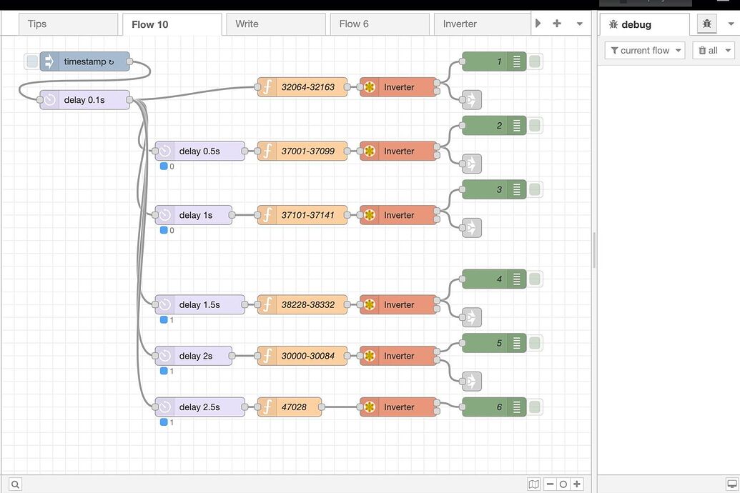Zoom in the flow canvas
This screenshot has height=493, width=740.
click(577, 484)
